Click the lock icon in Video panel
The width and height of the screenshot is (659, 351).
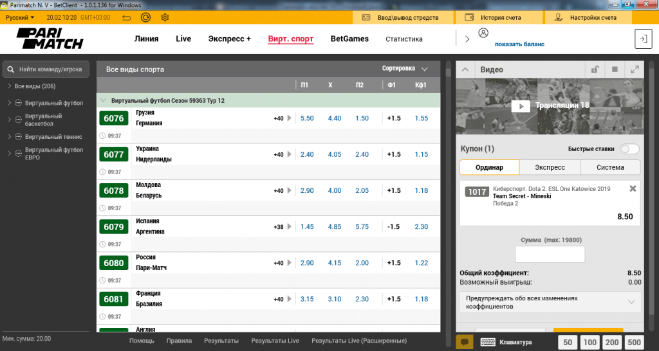pyautogui.click(x=595, y=69)
